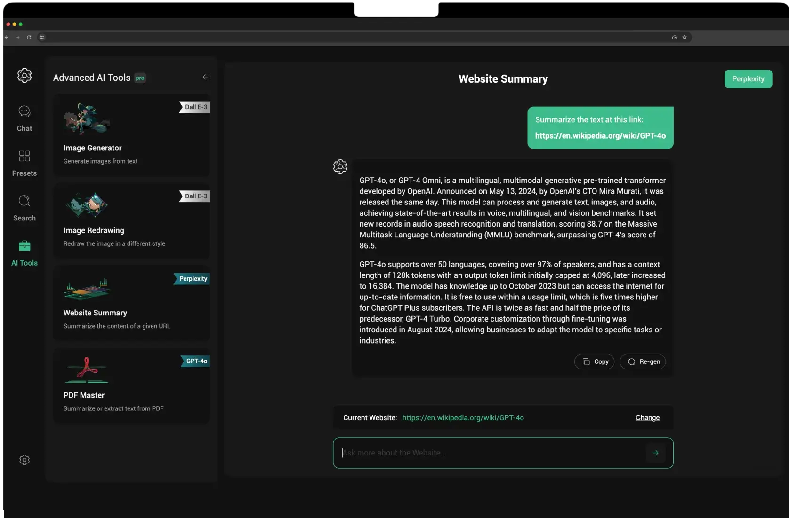Open the PDF Master tool card
Screen dimensions: 789x518
[x=132, y=385]
